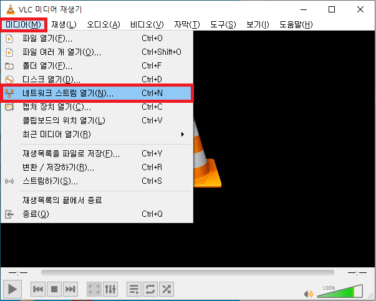Viewport: 376px width, 301px height.
Task: Click the exit icon beside 종료(Q)
Action: (9, 214)
